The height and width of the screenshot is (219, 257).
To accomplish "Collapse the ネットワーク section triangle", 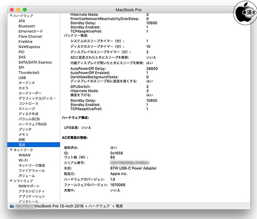I will pyautogui.click(x=11, y=150).
